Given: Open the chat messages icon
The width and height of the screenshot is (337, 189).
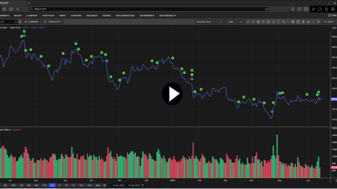Looking at the screenshot, I should (x=299, y=9).
